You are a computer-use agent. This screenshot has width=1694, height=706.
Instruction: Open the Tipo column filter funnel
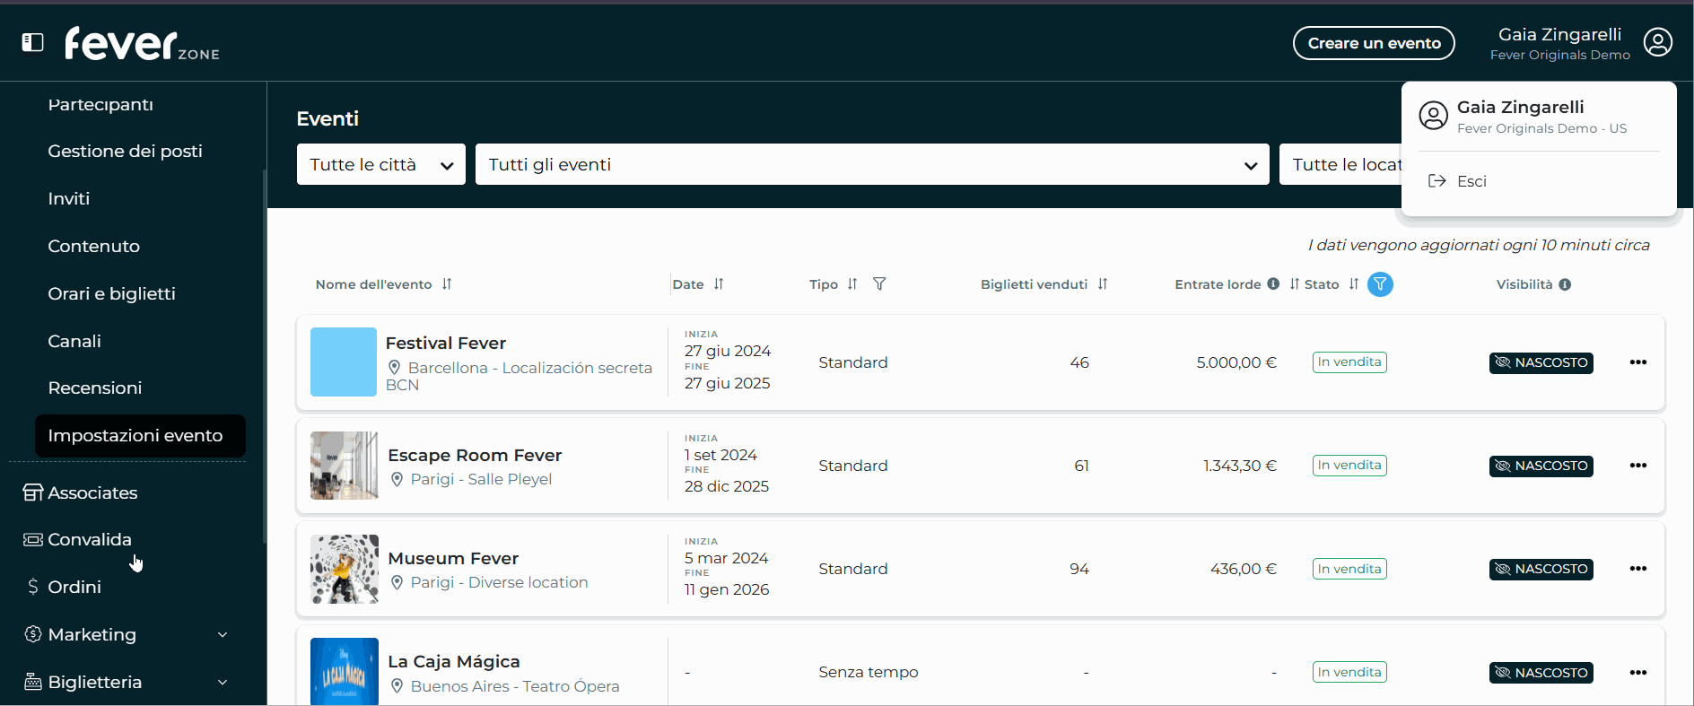tap(879, 284)
